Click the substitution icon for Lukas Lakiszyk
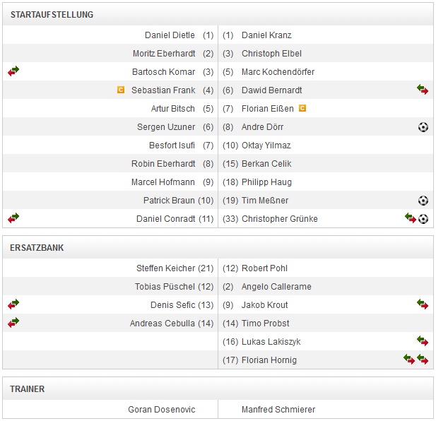This screenshot has width=436, height=421. point(423,341)
